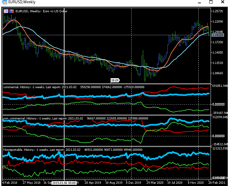This screenshot has height=186, width=228.
Task: Click the non_commercial value 222655.000000
Action: [x=117, y=119]
